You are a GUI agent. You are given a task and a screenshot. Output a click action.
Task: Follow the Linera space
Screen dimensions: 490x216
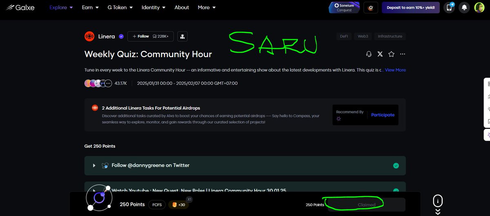point(151,36)
